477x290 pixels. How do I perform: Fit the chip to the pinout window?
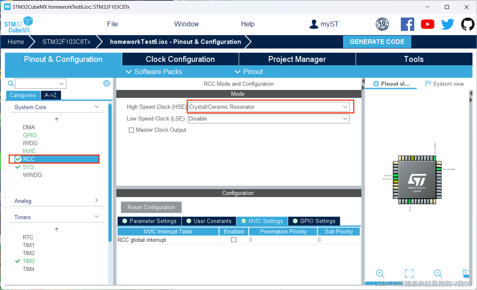coord(409,273)
